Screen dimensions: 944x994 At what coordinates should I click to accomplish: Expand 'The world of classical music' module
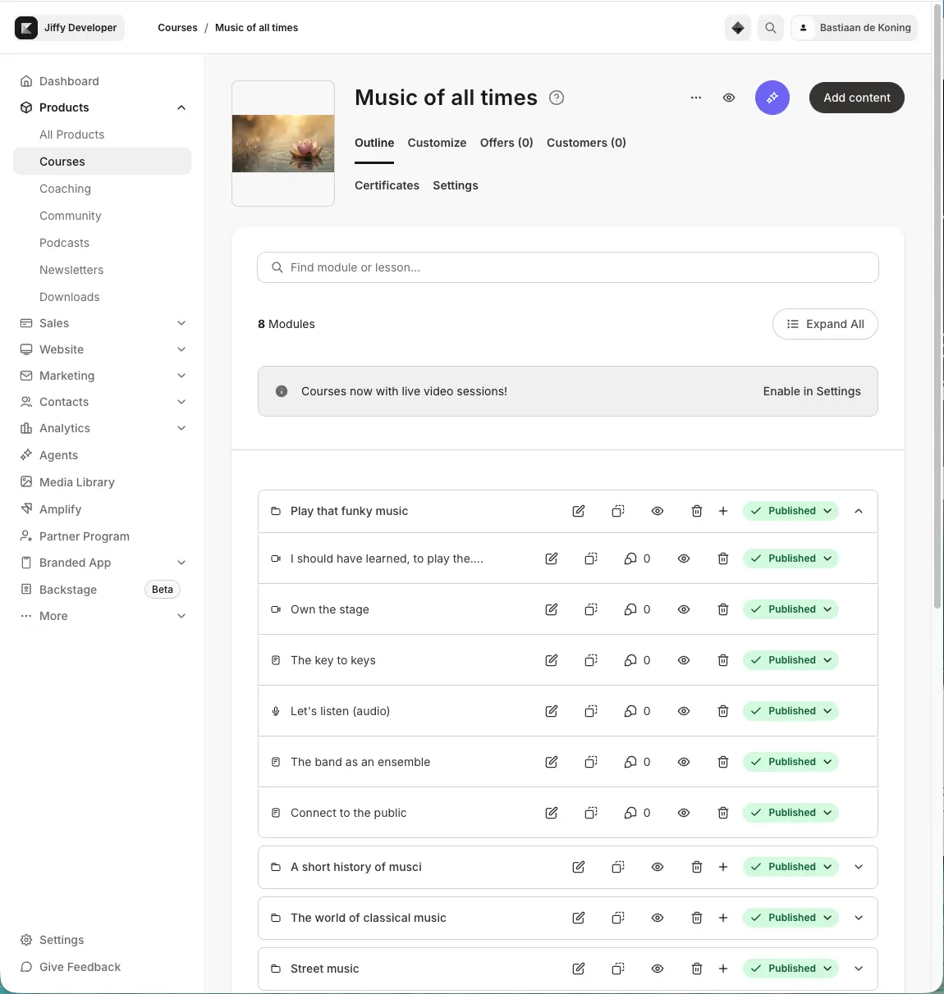click(859, 918)
